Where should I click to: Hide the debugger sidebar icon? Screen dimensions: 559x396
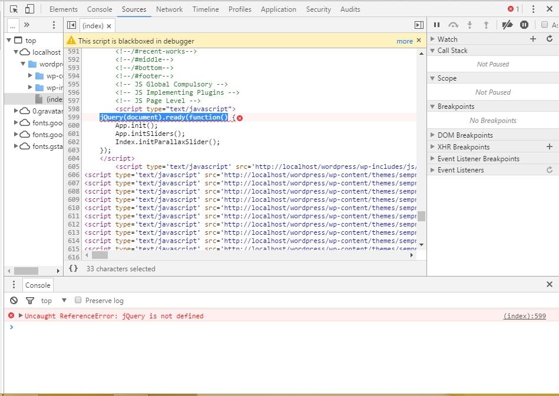tap(419, 25)
